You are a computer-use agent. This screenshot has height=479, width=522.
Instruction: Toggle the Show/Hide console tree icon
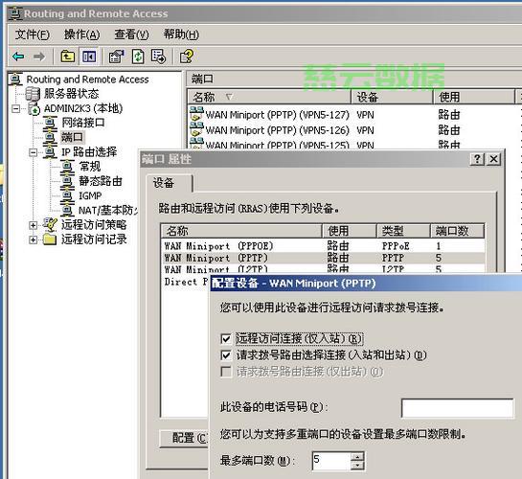pyautogui.click(x=89, y=57)
